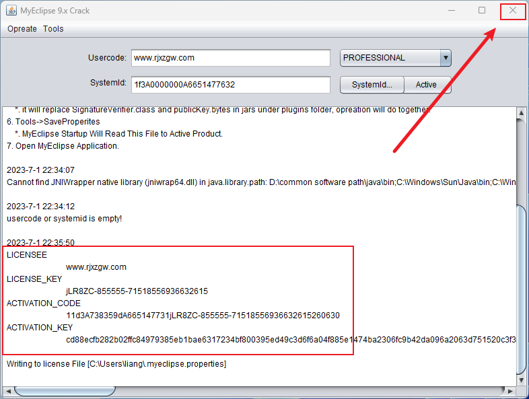Click the activation code value starting 11d3A738359
This screenshot has width=529, height=399.
pyautogui.click(x=203, y=316)
